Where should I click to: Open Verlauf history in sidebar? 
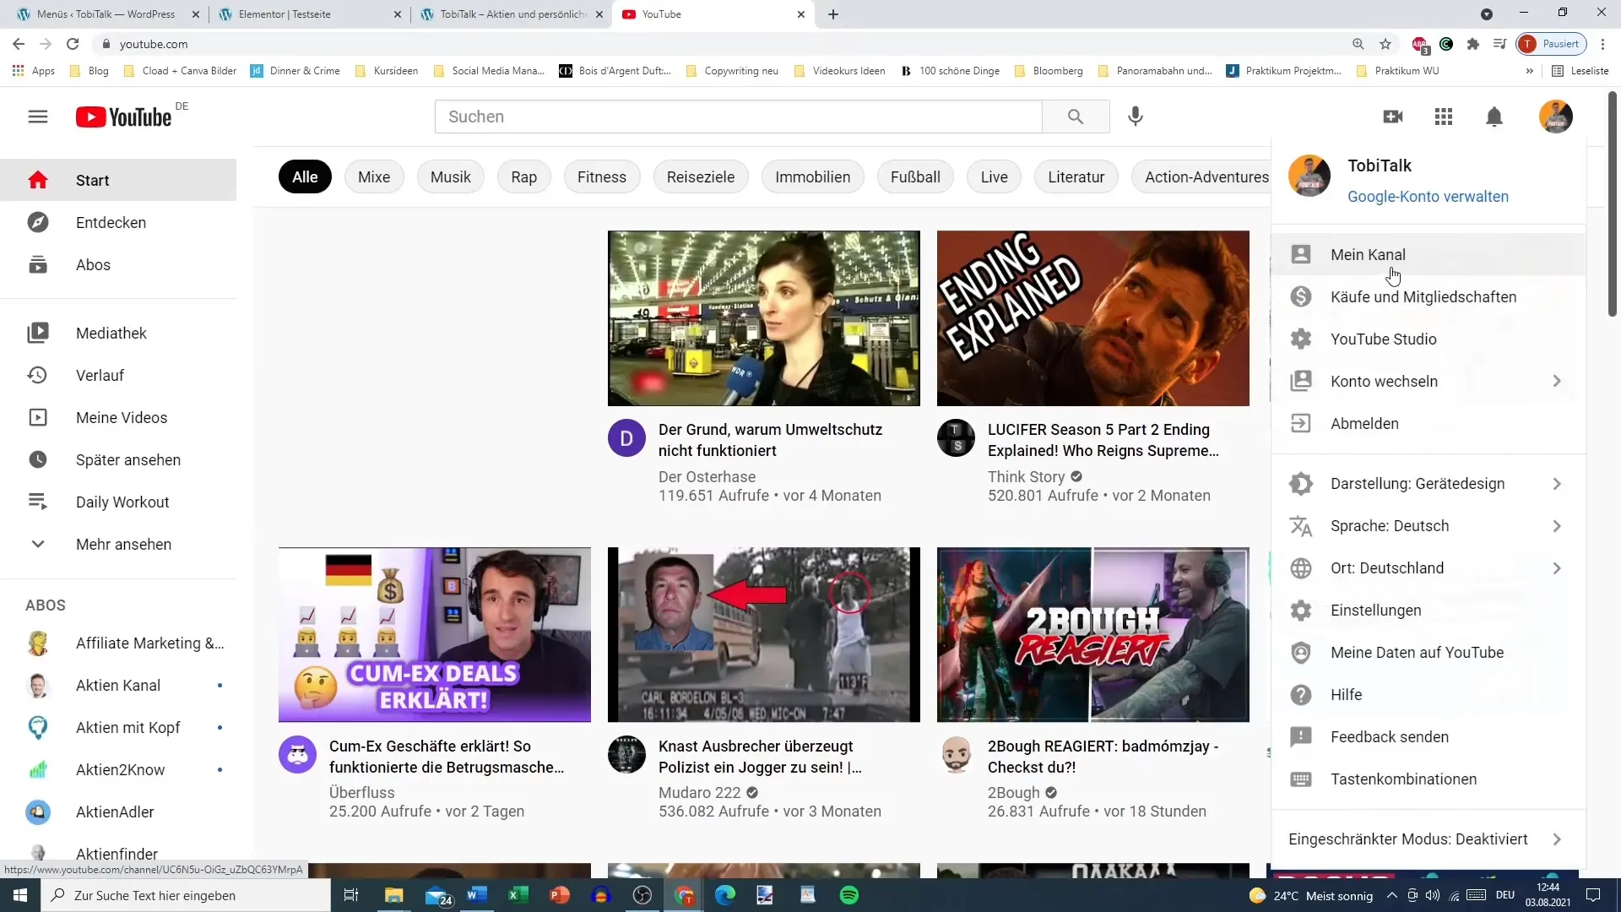(118, 375)
